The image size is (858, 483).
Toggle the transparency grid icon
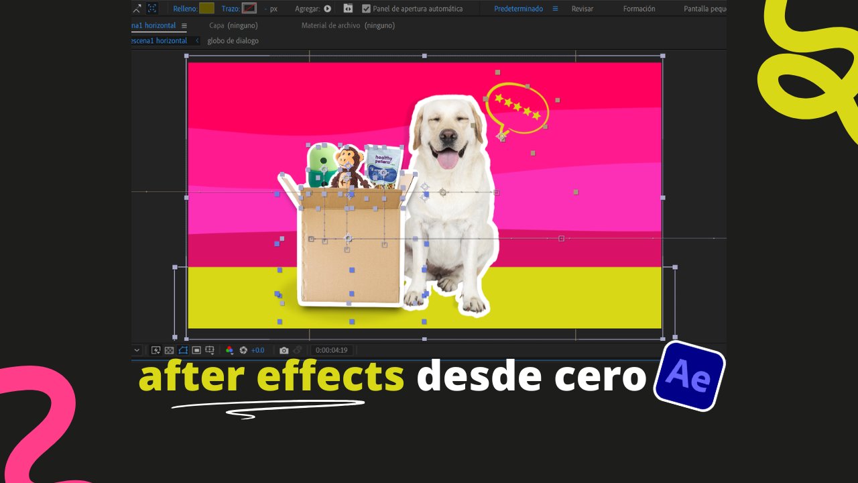[169, 350]
